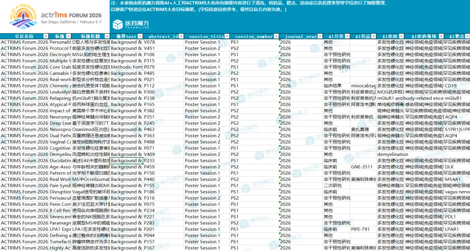This screenshot has height=251, width=470.
Task: Click the MS4A1 target cell
Action: [457, 179]
